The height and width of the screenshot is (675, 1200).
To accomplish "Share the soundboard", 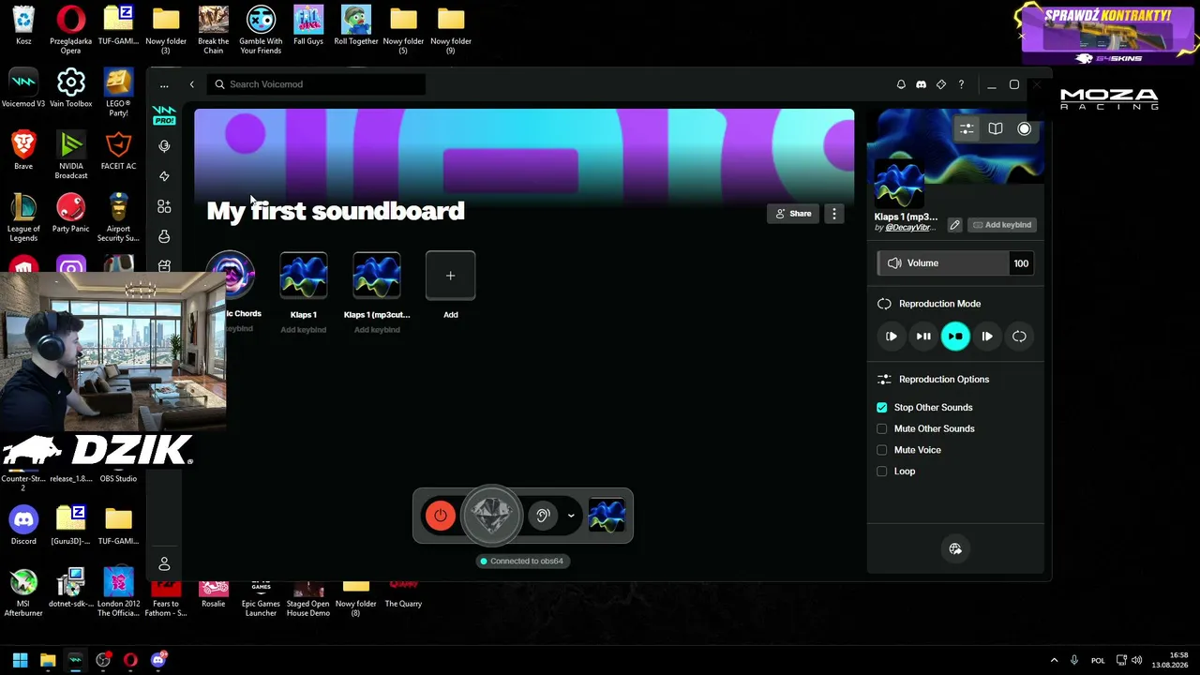I will (x=793, y=214).
